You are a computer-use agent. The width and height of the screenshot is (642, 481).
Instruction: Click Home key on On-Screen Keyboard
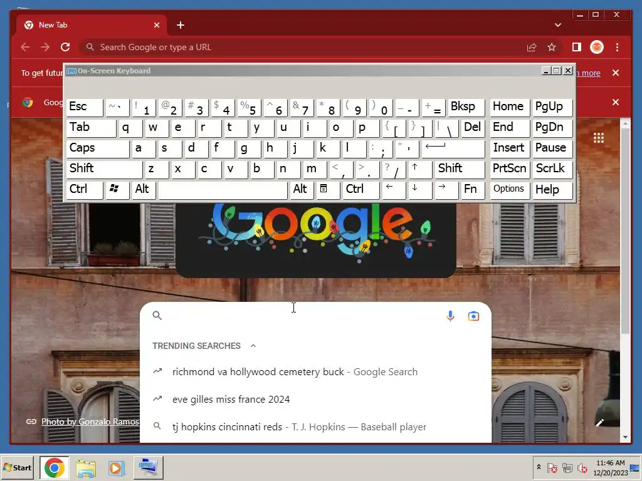[509, 107]
